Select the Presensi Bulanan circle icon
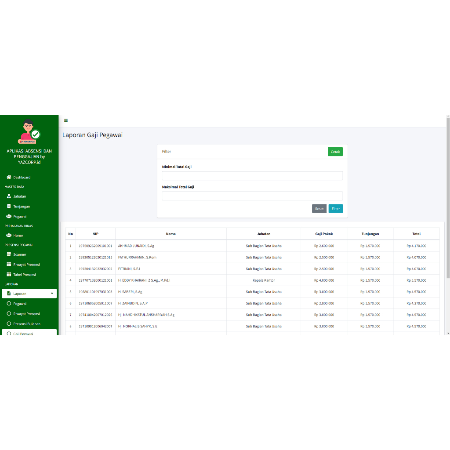The height and width of the screenshot is (450, 450). pos(9,323)
